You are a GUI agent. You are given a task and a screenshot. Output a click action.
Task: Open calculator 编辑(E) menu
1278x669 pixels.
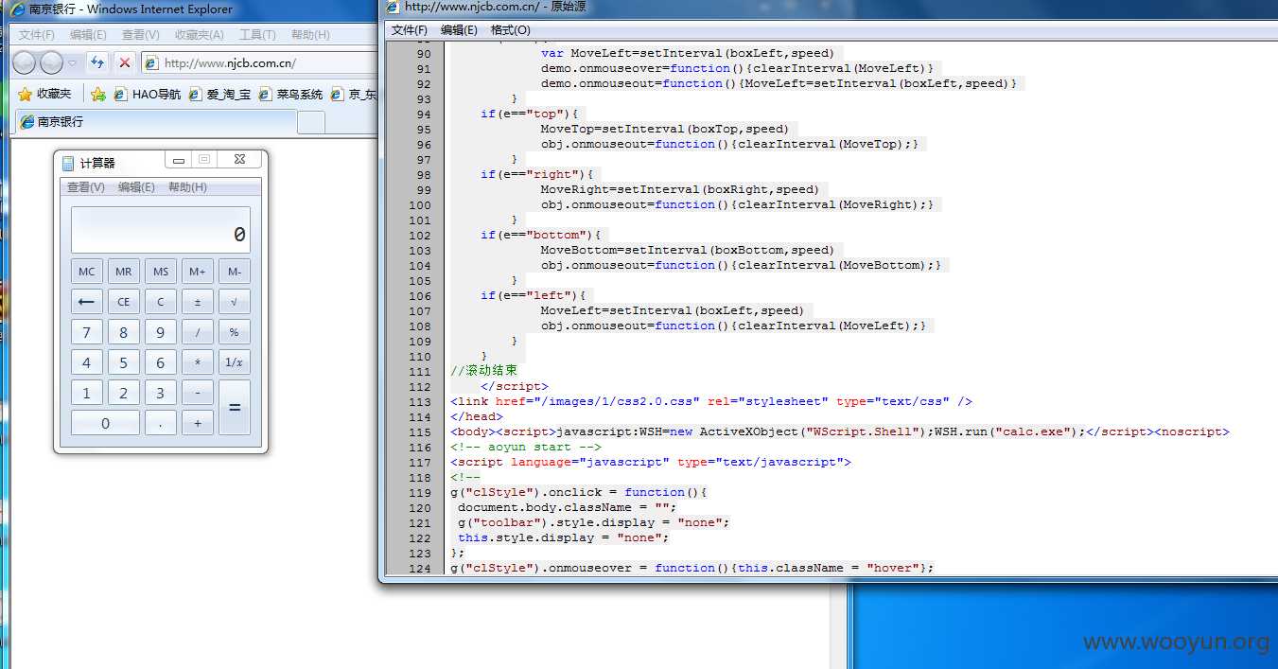click(136, 187)
